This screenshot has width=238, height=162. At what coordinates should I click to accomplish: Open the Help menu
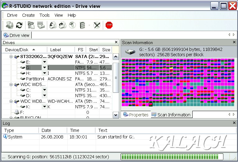[x=72, y=15]
